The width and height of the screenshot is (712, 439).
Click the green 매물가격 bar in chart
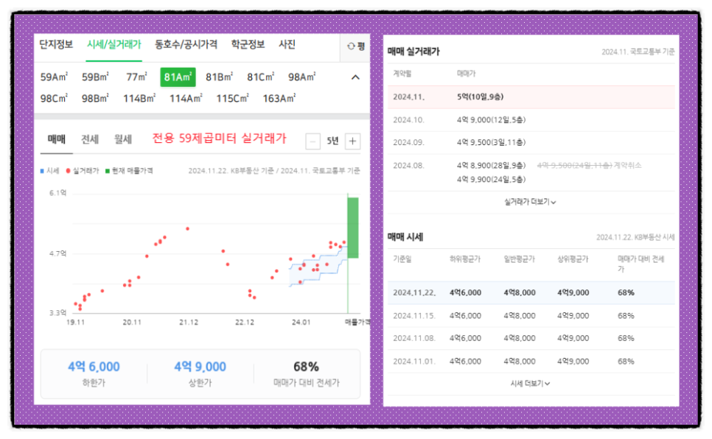(353, 228)
